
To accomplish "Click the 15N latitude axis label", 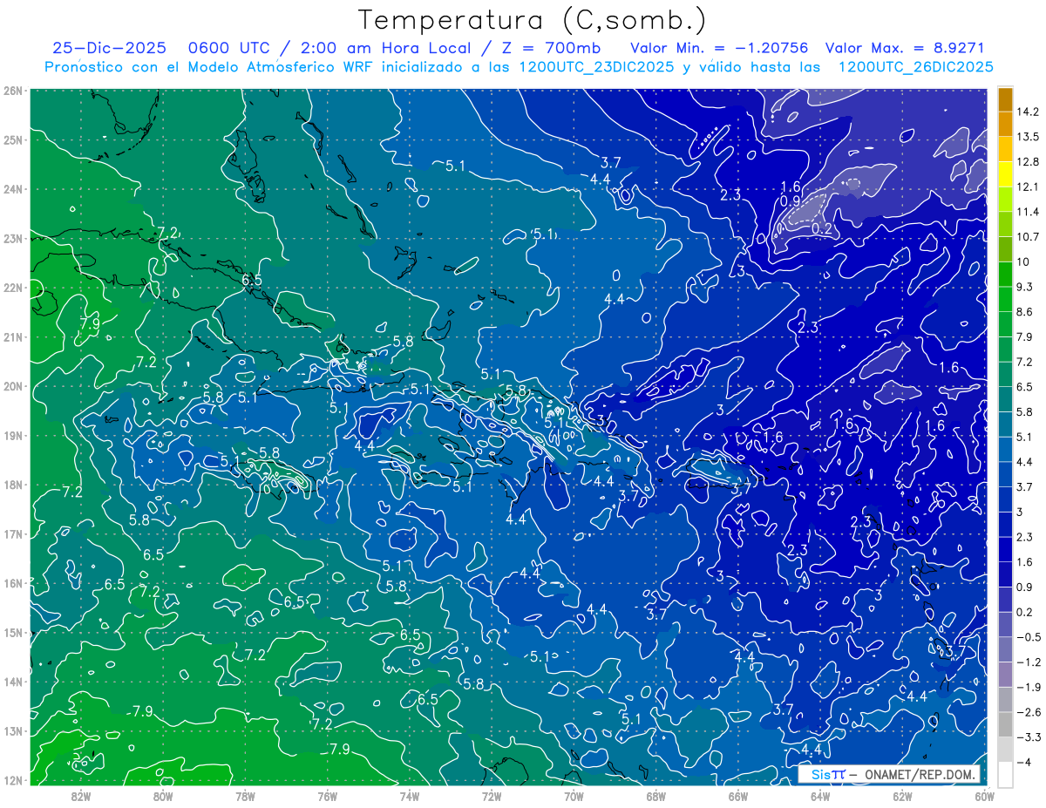I will [13, 632].
